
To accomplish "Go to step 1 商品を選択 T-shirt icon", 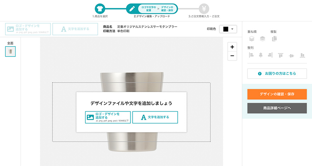I will tap(100, 9).
